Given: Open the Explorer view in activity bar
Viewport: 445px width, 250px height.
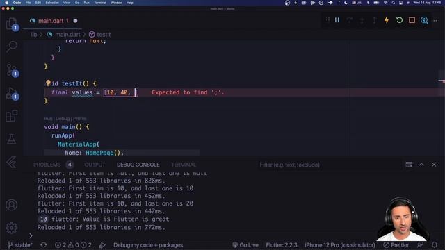Looking at the screenshot, I should [12, 24].
